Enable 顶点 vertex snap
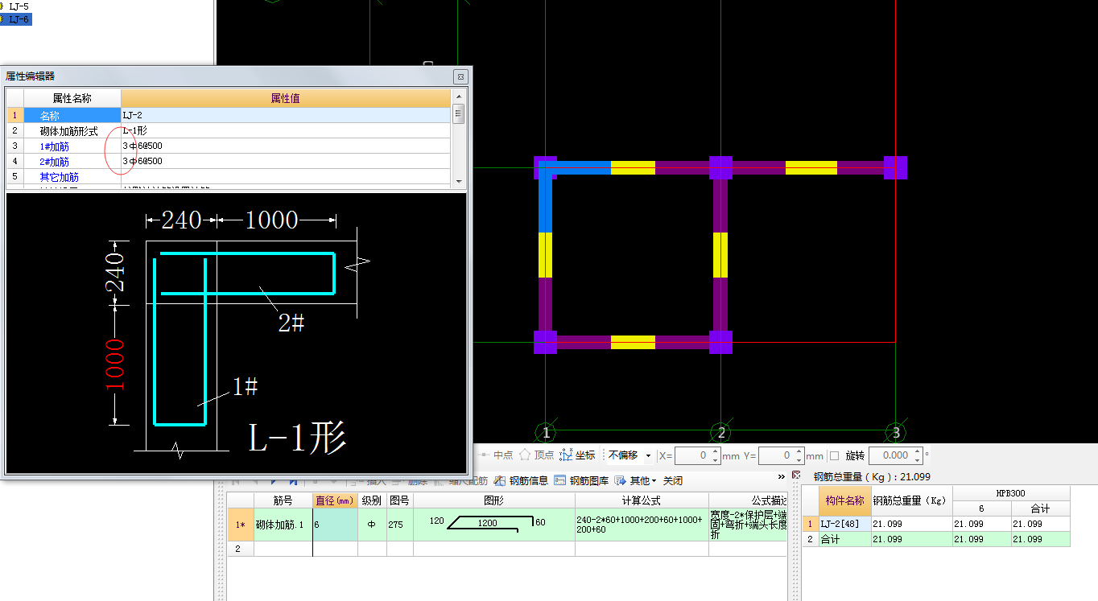 pos(536,455)
